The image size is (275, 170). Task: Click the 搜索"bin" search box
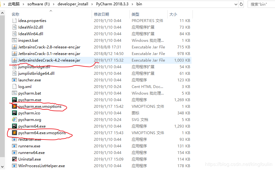point(261,4)
